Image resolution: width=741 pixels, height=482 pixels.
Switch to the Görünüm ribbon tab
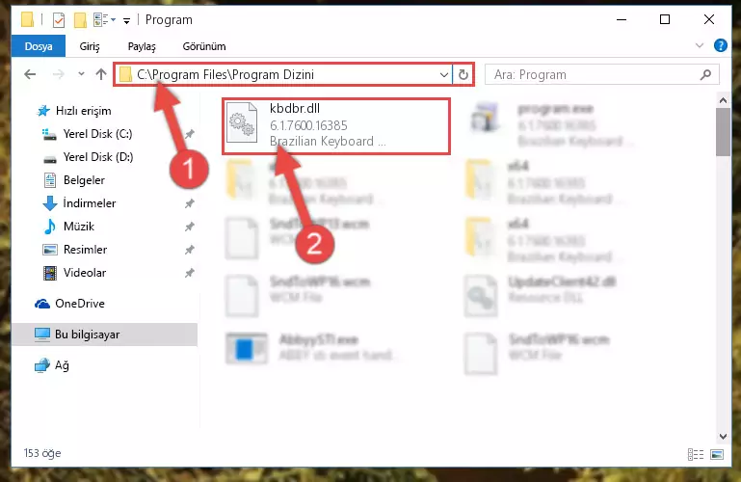pyautogui.click(x=204, y=46)
